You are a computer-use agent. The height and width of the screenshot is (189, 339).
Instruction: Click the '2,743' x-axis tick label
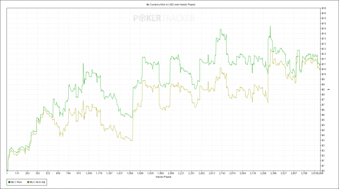point(222,173)
